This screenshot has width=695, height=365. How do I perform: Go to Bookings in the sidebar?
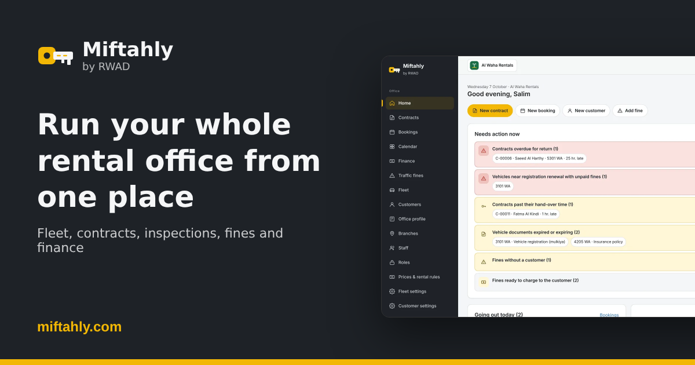tap(420, 132)
